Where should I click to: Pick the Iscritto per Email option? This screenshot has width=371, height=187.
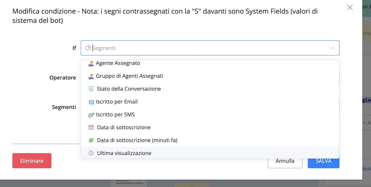(117, 102)
